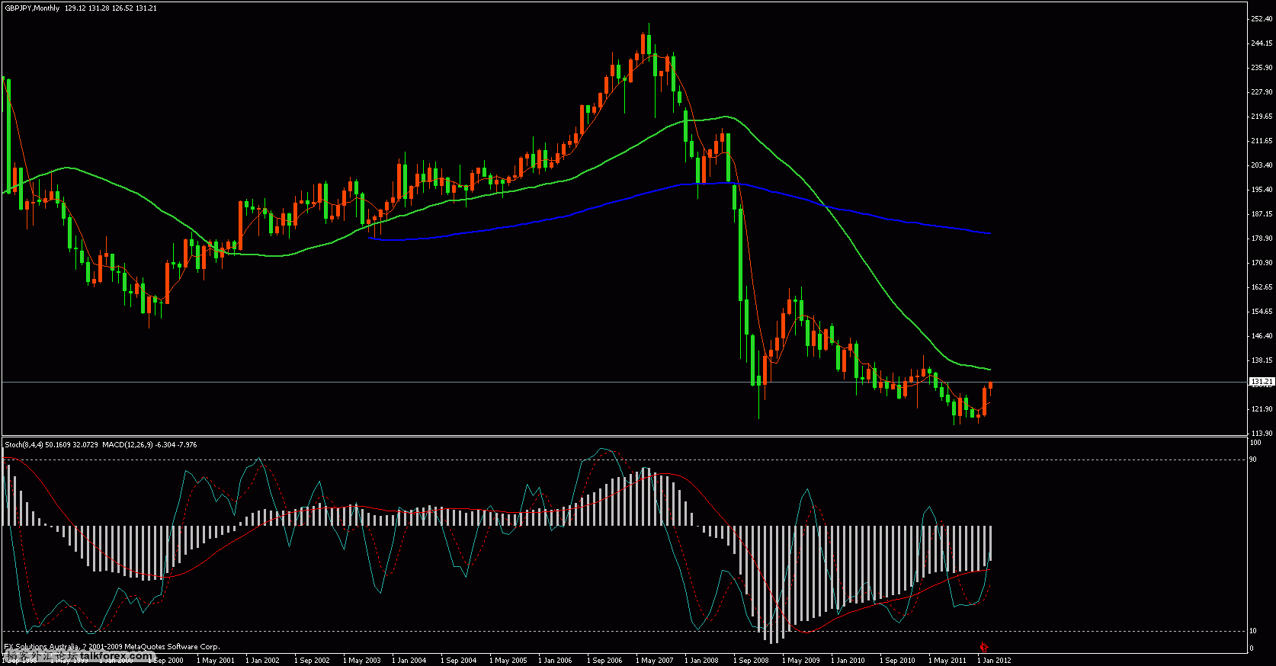The width and height of the screenshot is (1276, 666).
Task: Click the 1 May 2005 date label
Action: 508,661
